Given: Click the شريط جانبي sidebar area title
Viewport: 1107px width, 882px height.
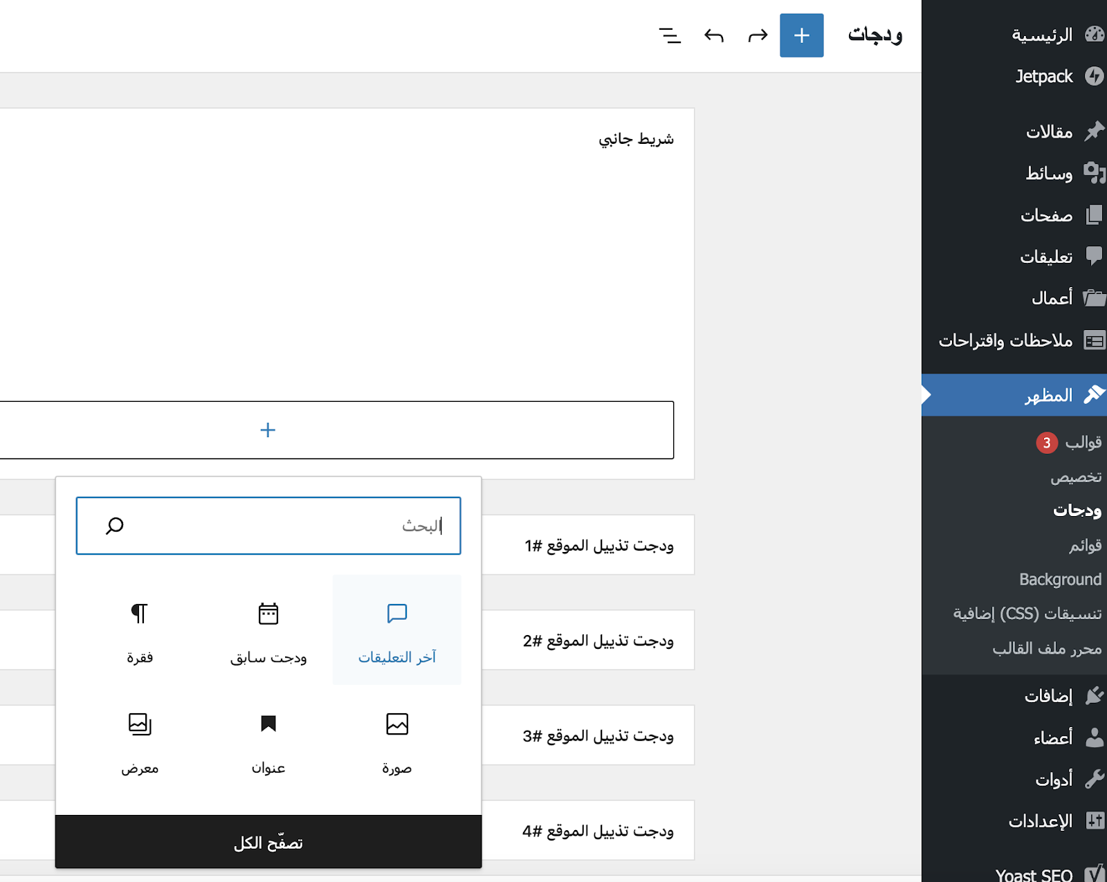Looking at the screenshot, I should click(x=636, y=139).
